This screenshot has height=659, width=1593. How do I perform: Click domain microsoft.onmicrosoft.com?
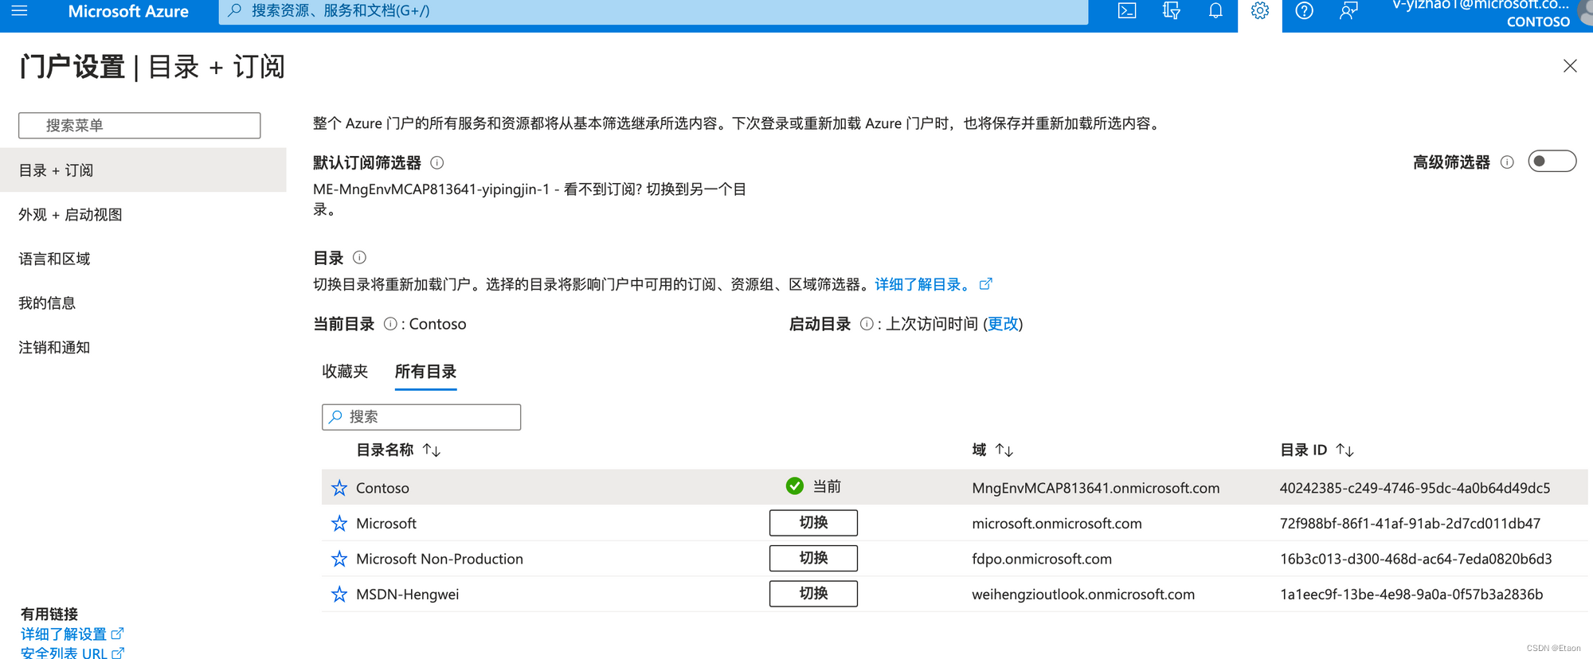pos(1057,524)
